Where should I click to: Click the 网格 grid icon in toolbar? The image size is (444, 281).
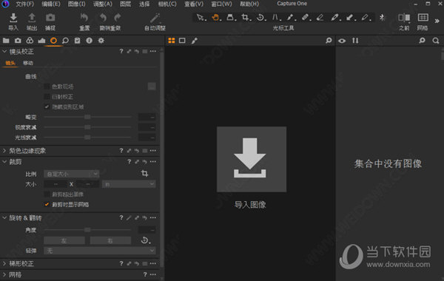click(x=423, y=18)
